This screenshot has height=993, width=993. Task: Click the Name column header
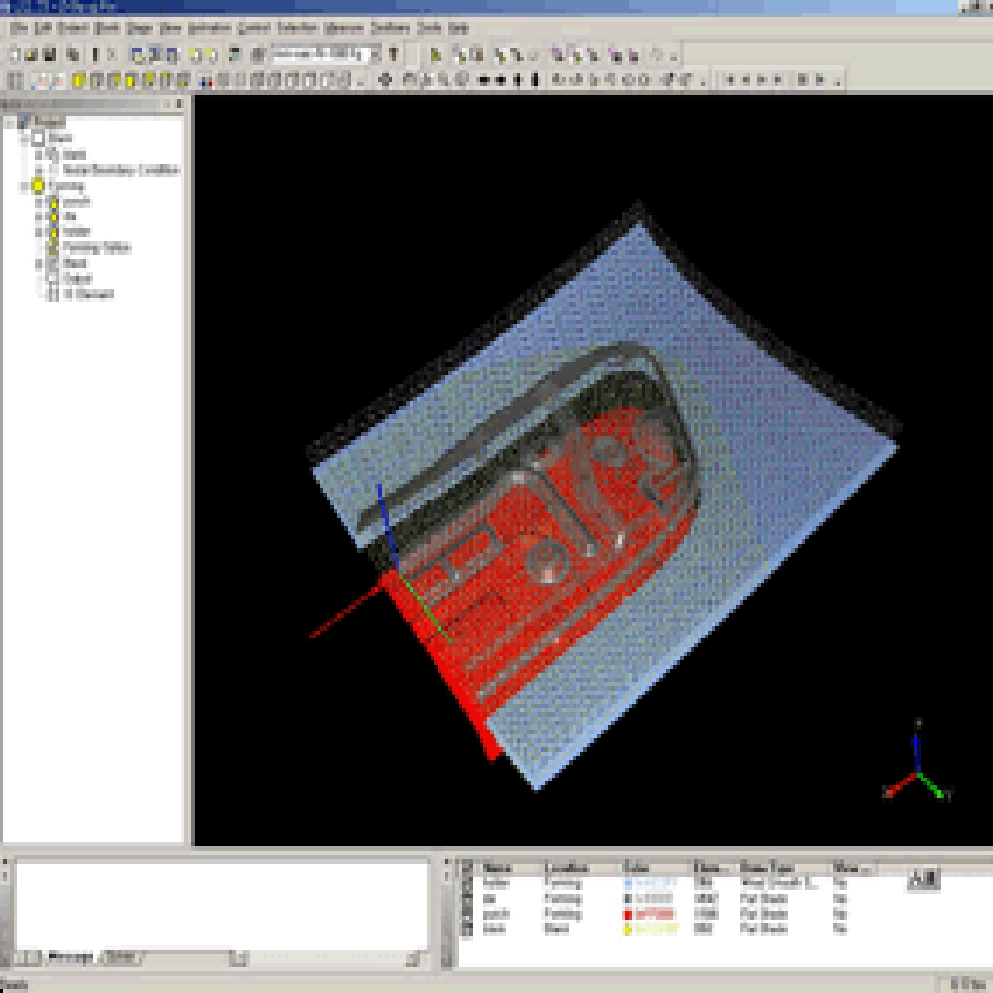point(496,867)
